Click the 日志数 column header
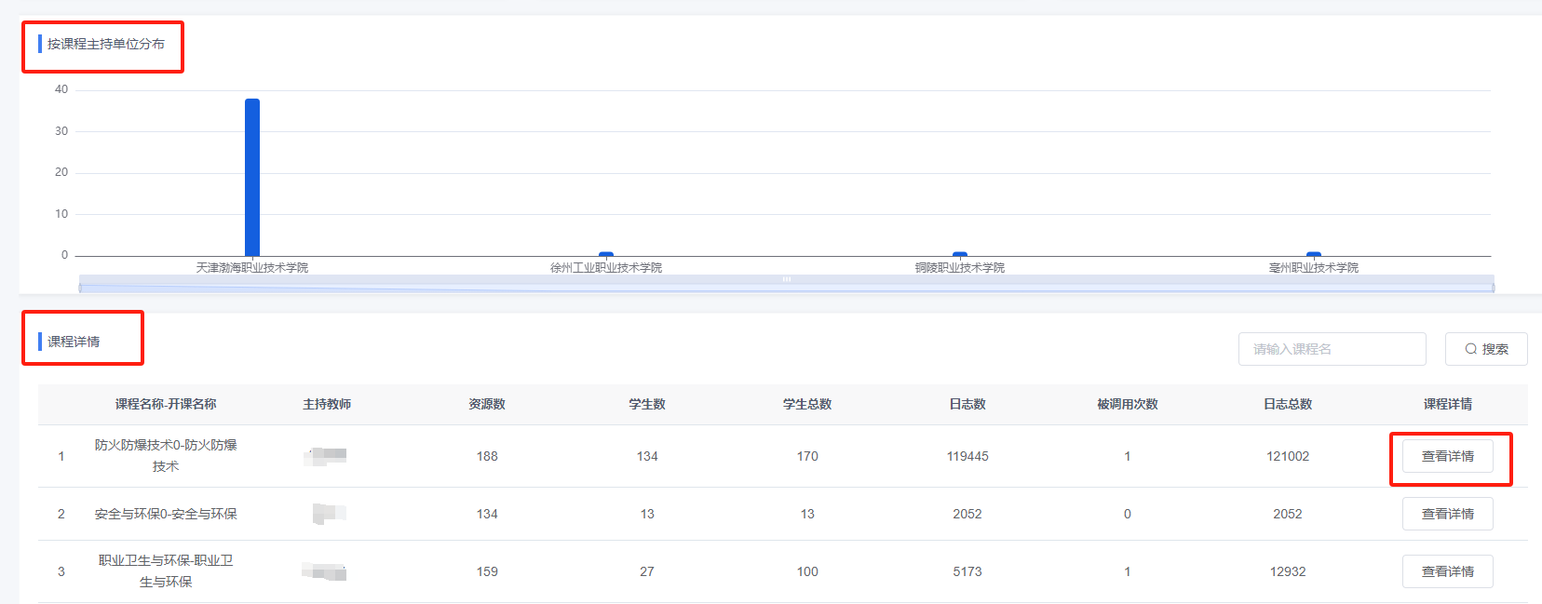 tap(967, 404)
